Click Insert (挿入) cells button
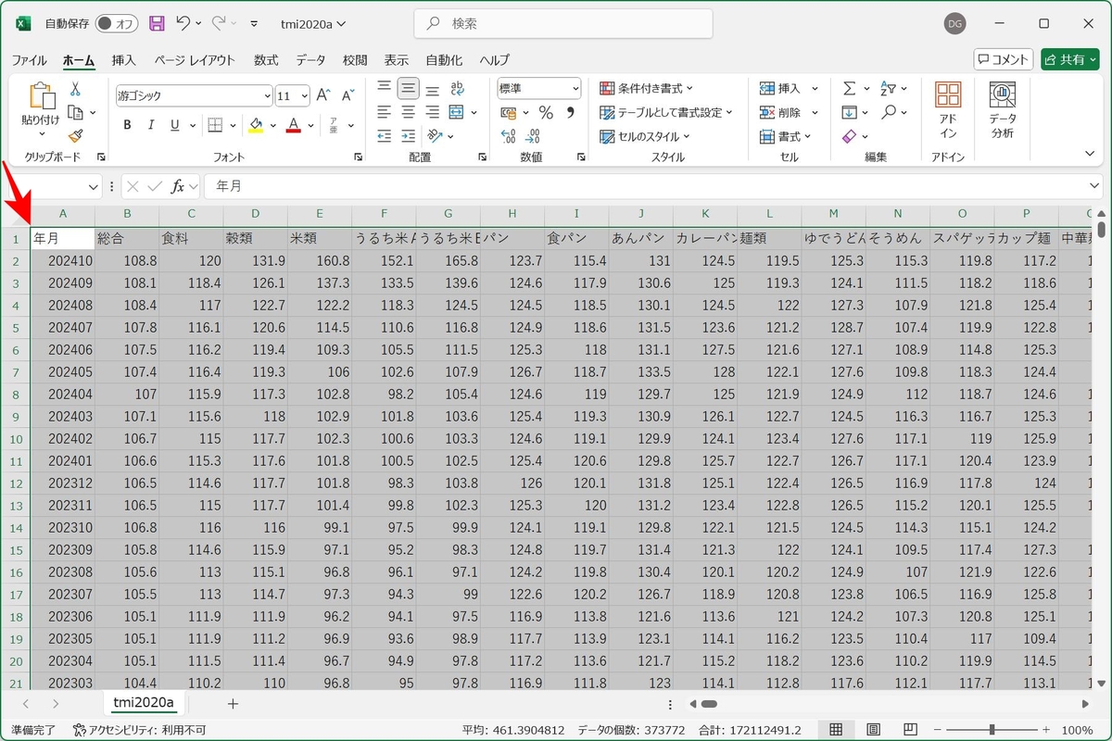The height and width of the screenshot is (741, 1112). click(x=790, y=89)
